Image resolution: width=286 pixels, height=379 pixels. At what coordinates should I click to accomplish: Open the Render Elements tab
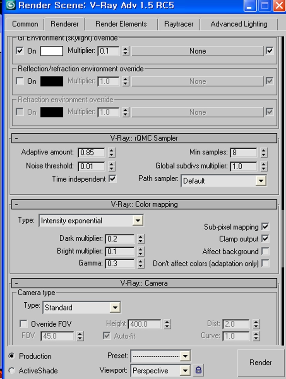coord(121,24)
